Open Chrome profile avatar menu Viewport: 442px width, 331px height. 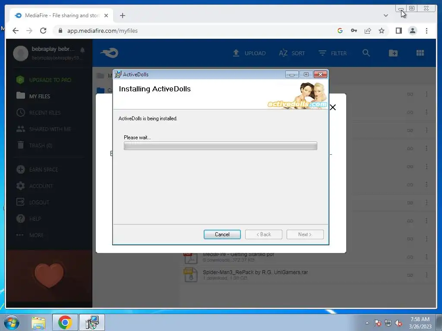(412, 31)
